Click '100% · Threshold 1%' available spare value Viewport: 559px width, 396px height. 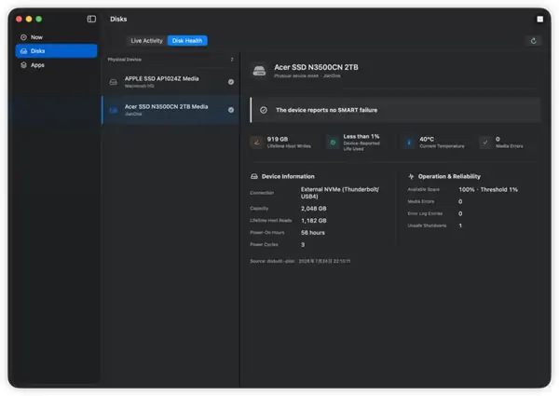point(488,190)
